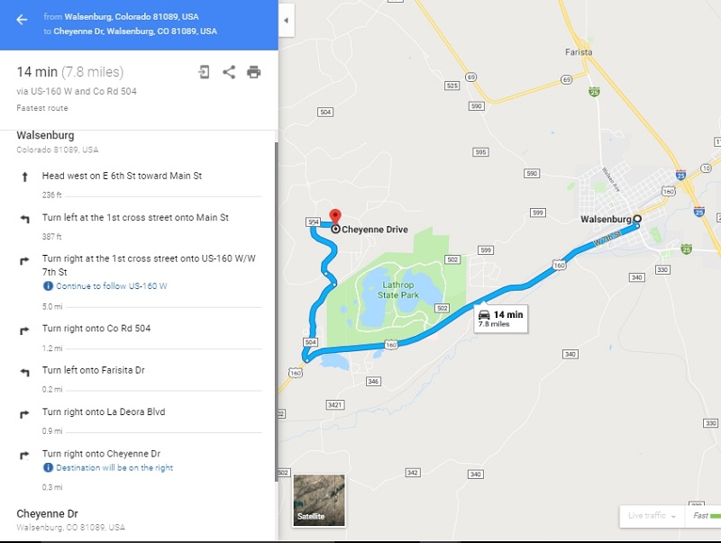Screen dimensions: 721x543
Task: Click the car icon in route time label
Action: click(x=484, y=314)
